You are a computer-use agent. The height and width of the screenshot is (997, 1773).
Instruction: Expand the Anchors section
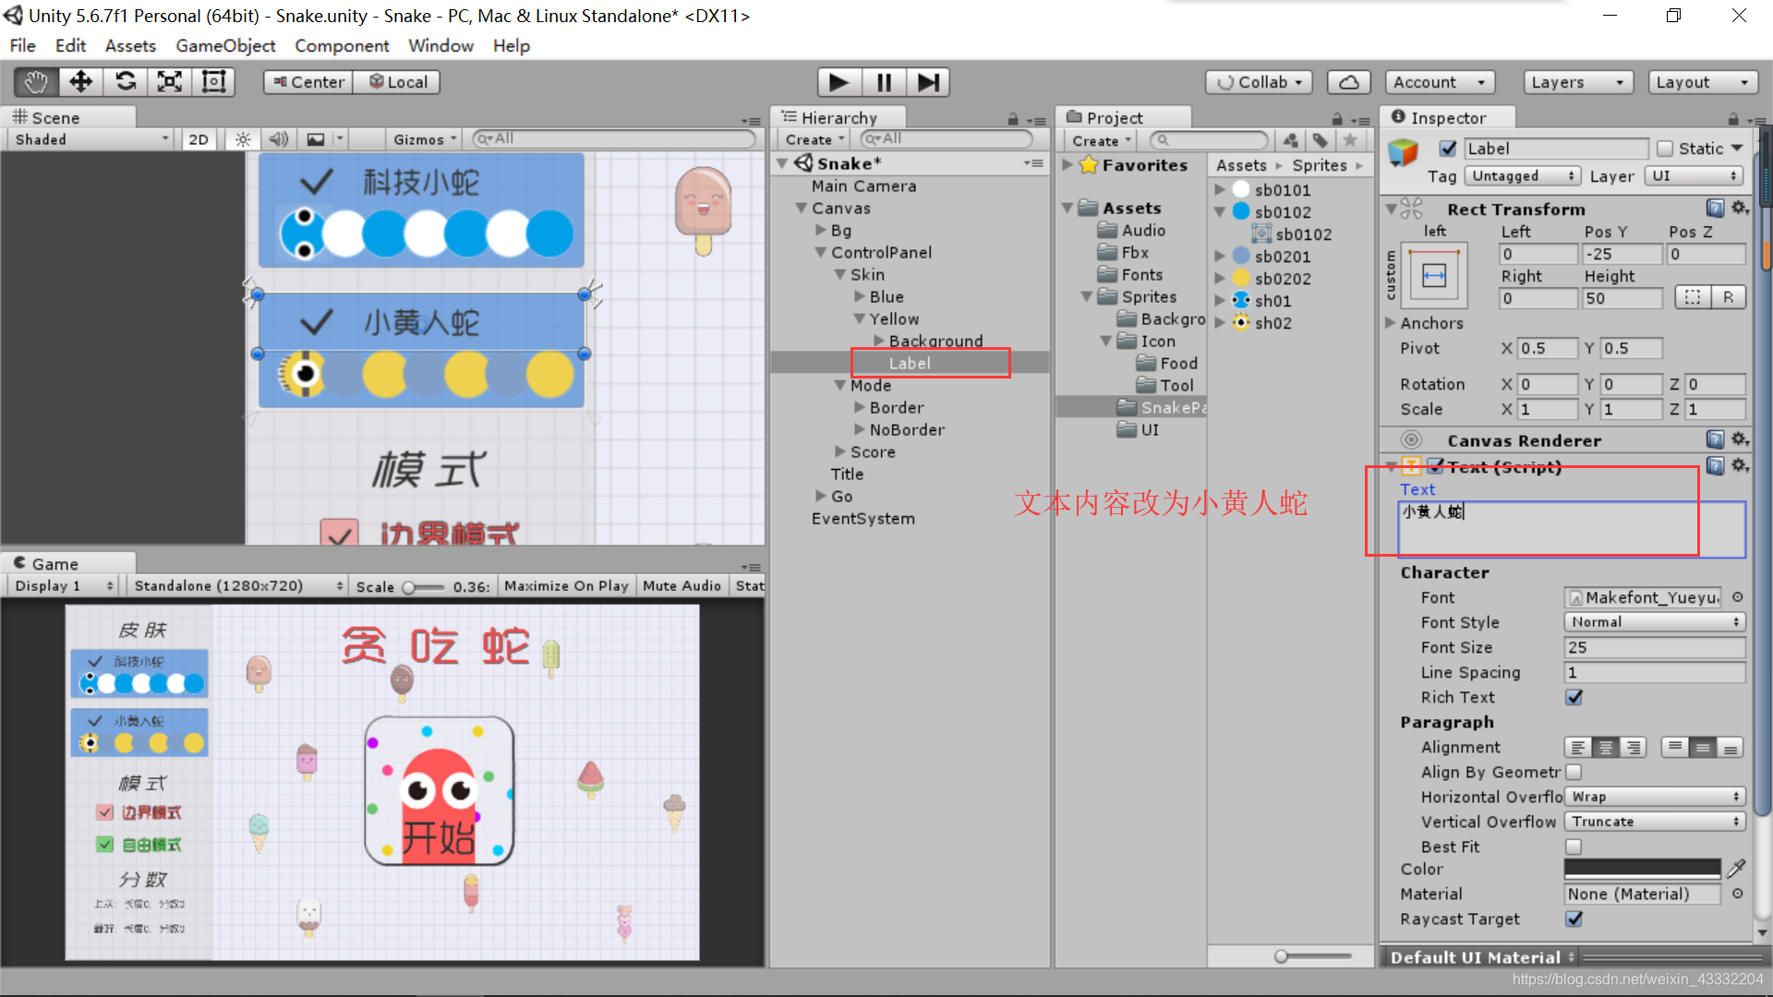1391,323
